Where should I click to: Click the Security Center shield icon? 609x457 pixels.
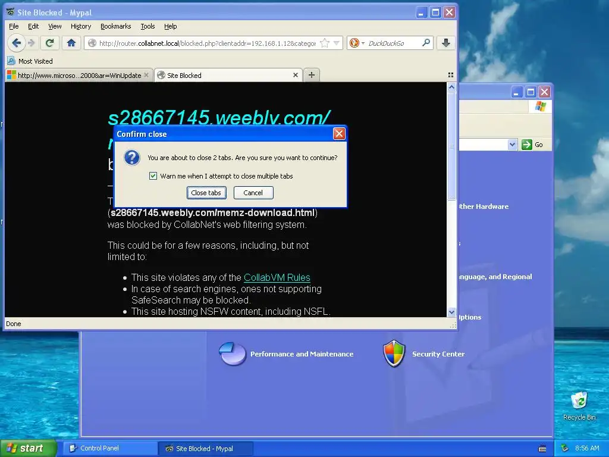[394, 353]
